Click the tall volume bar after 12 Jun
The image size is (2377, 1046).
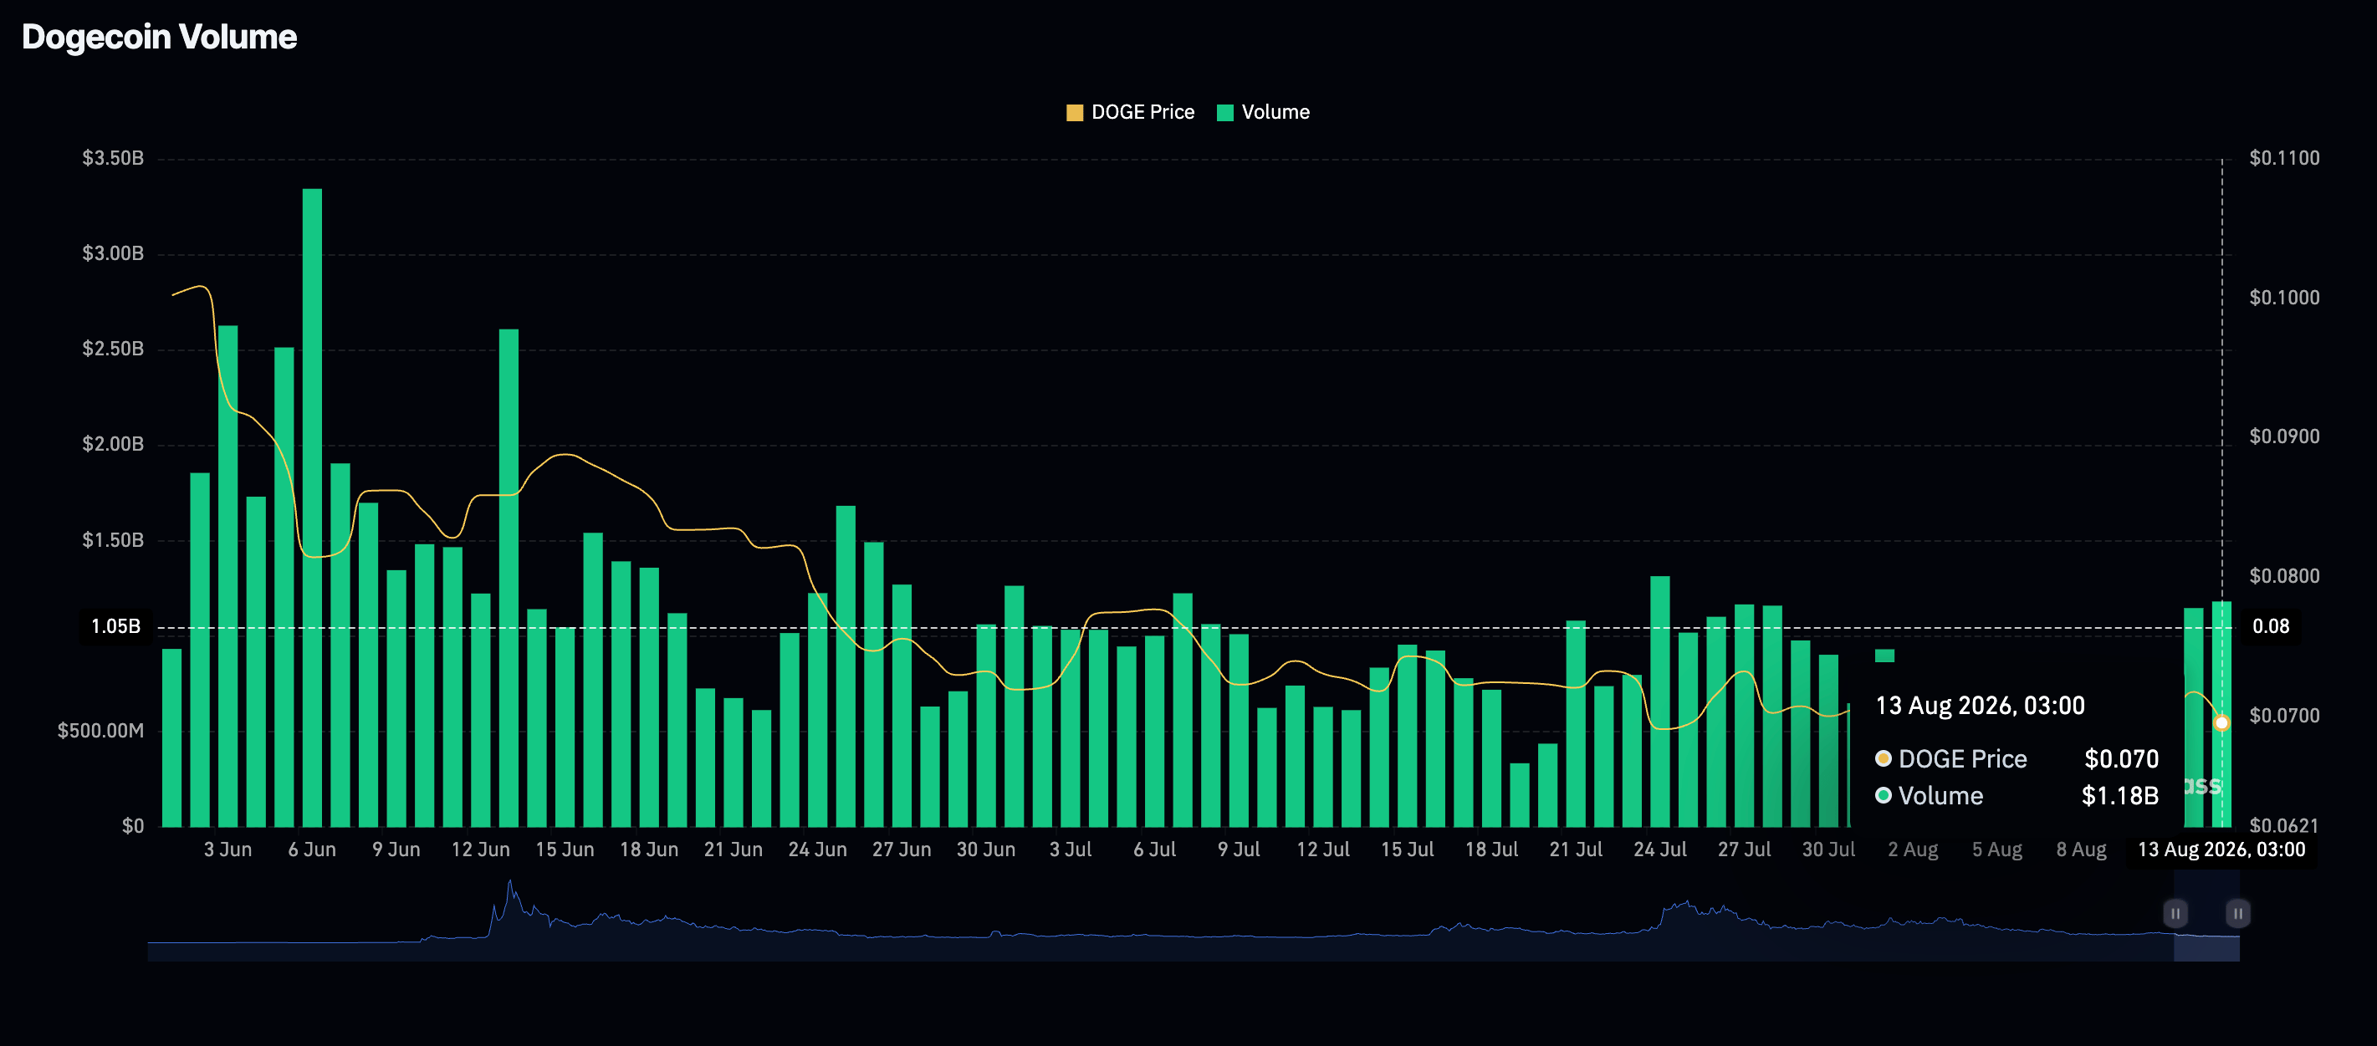[509, 578]
